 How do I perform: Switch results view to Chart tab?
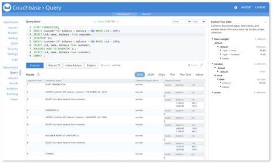pyautogui.click(x=162, y=74)
